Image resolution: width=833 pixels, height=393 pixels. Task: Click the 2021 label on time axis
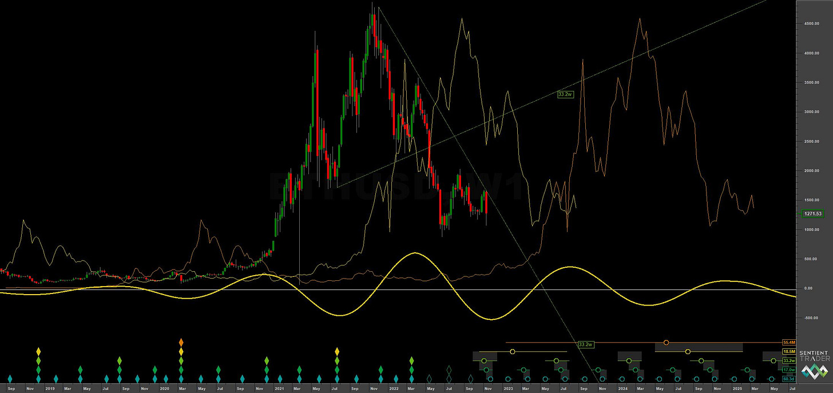279,388
